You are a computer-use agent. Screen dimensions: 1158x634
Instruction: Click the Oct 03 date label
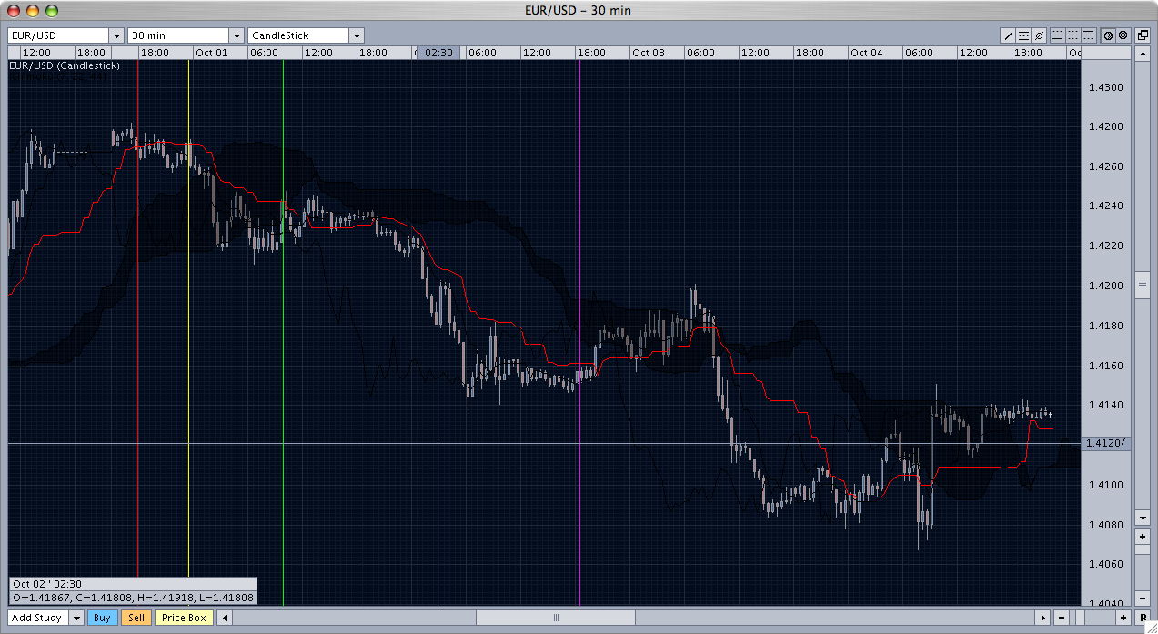coord(649,53)
